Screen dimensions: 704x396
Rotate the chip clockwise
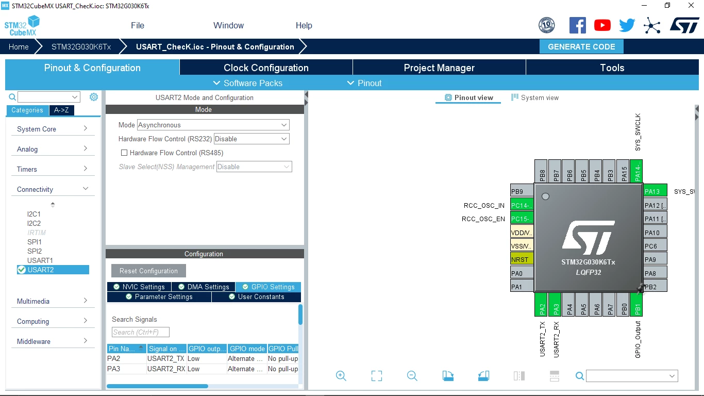point(448,376)
